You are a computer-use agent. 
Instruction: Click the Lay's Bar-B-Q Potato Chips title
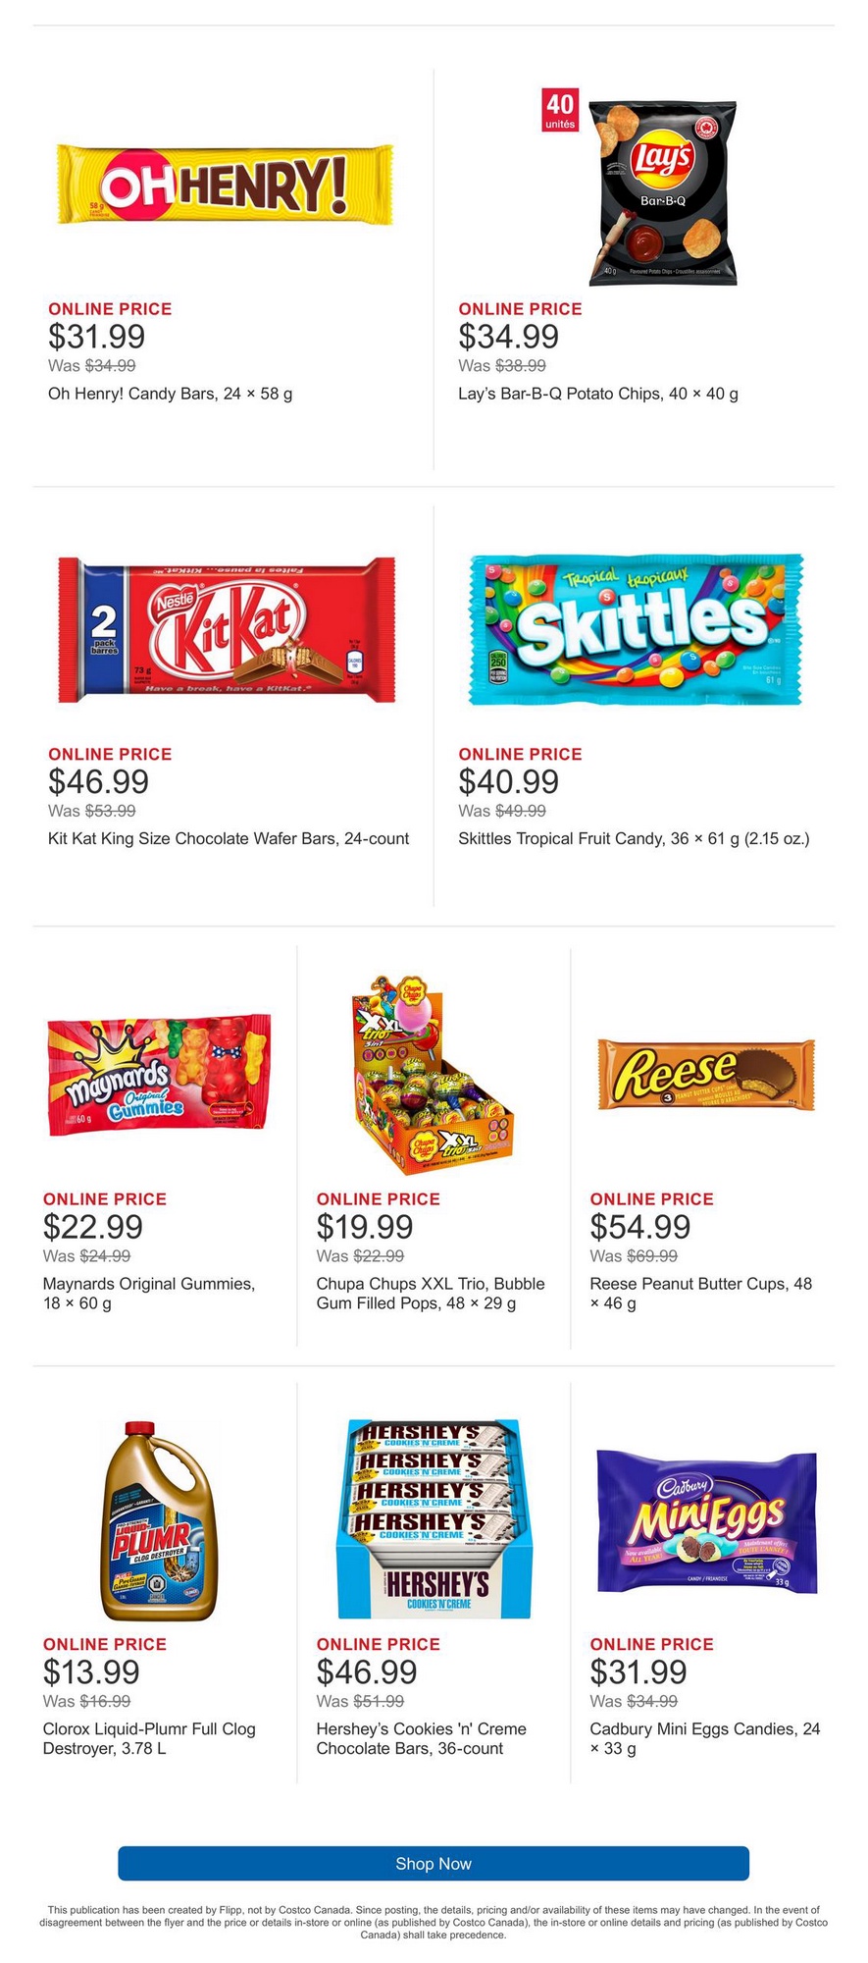coord(598,394)
